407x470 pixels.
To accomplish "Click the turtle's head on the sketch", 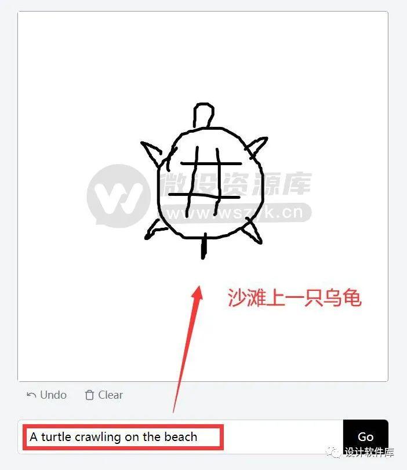I will [x=203, y=115].
